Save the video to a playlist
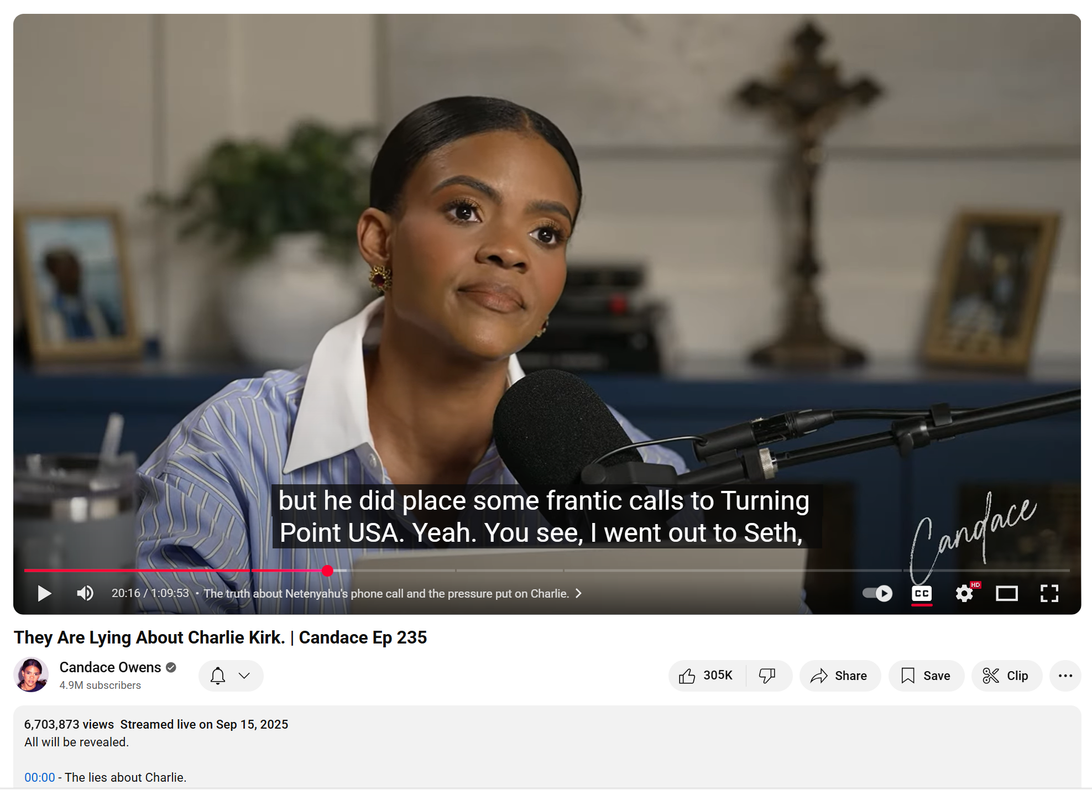This screenshot has width=1092, height=790. pyautogui.click(x=926, y=676)
